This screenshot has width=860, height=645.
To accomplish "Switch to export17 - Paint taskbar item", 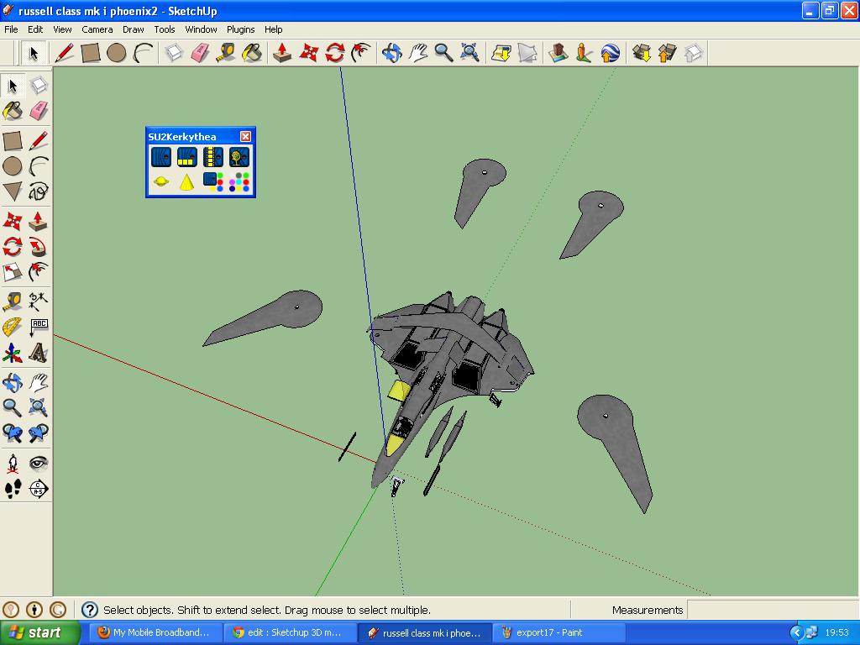I will click(x=559, y=632).
